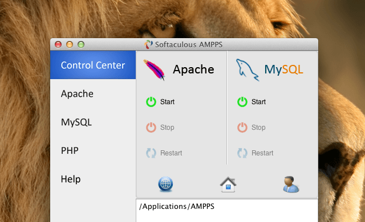This screenshot has width=365, height=222.
Task: Click the red MySQL Stop power icon
Action: 242,128
